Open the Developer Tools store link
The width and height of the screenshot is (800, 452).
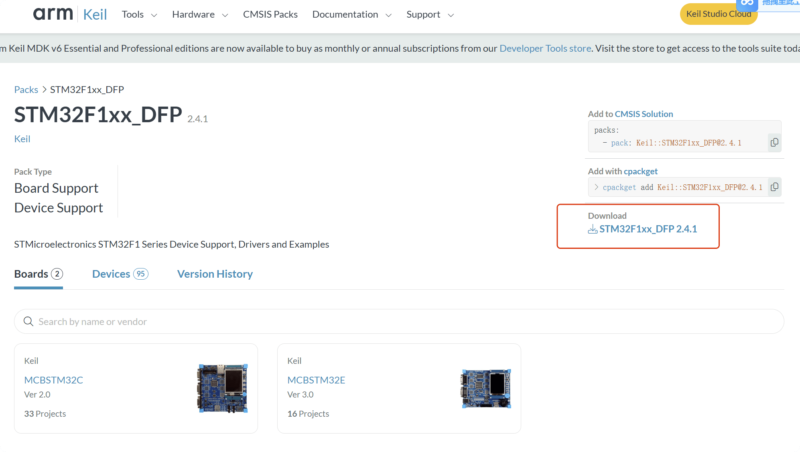coord(545,48)
